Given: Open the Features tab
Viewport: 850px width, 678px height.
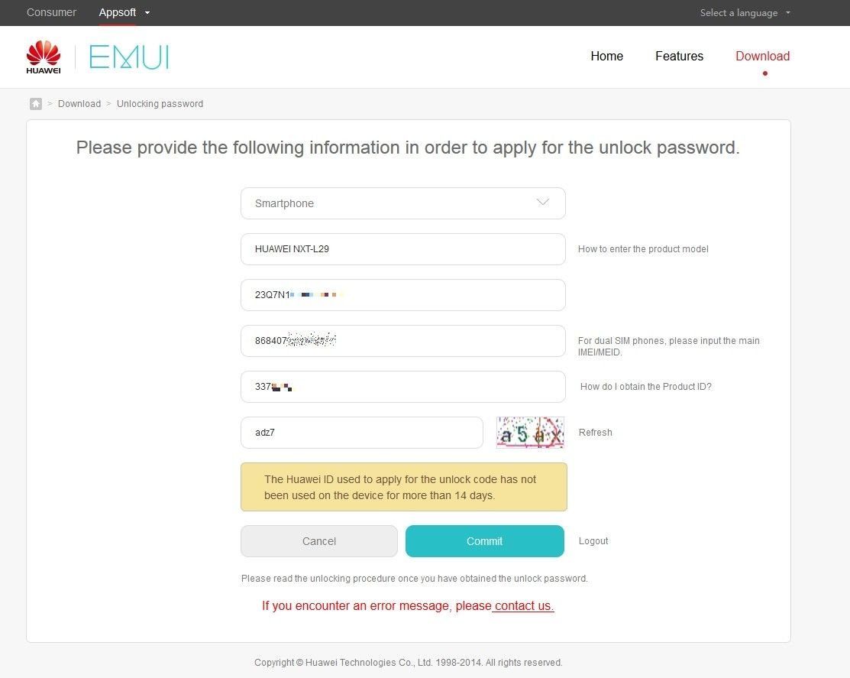Looking at the screenshot, I should (679, 56).
